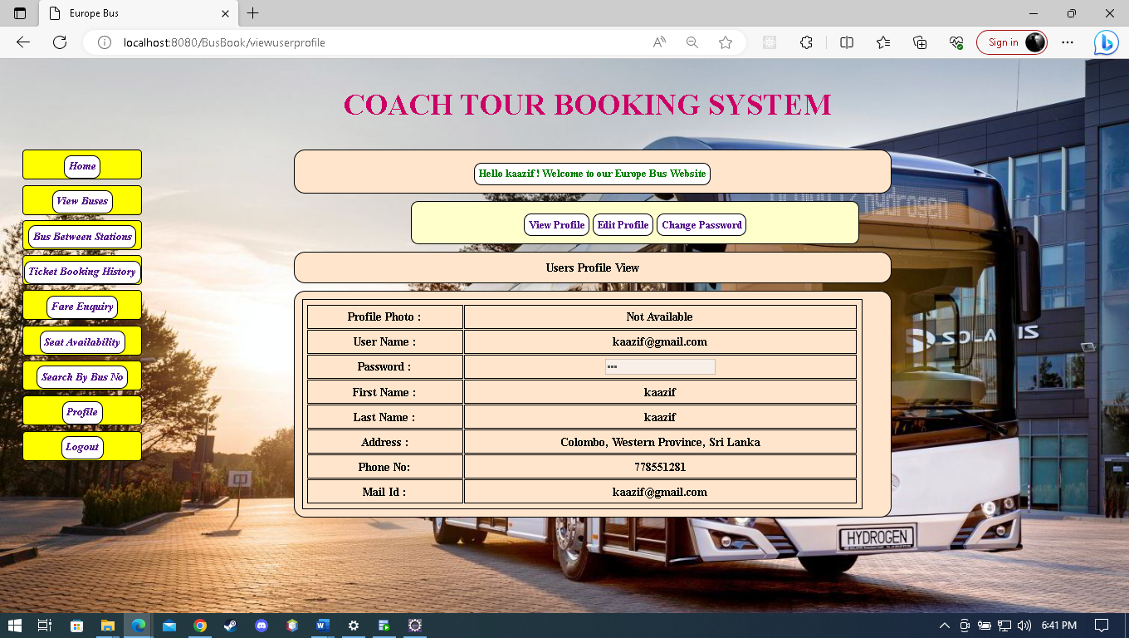
Task: Click Logout in the sidebar
Action: point(81,447)
